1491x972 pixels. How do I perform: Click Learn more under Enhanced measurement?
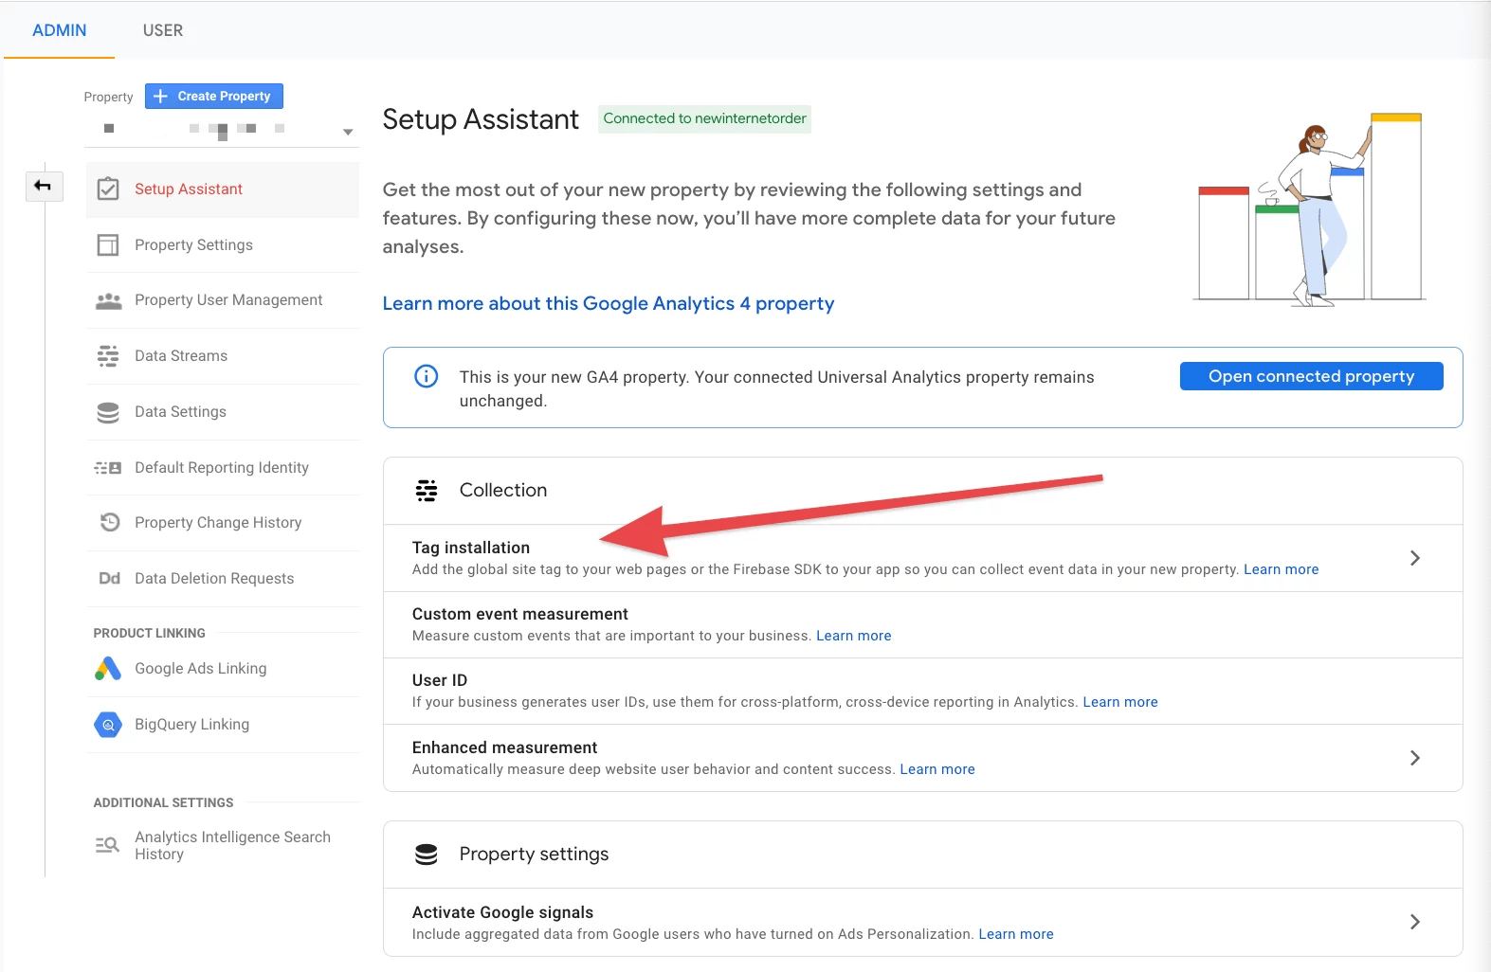click(937, 769)
